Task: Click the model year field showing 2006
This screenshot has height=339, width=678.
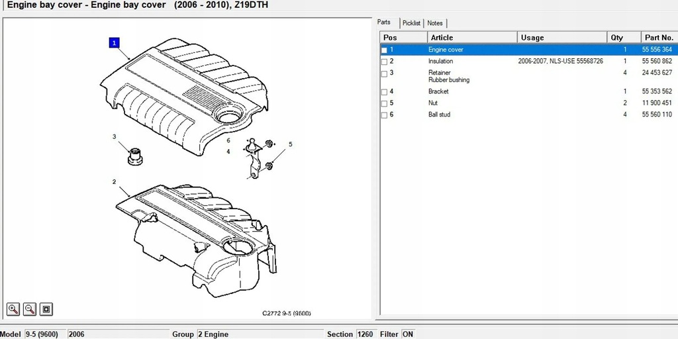Action: tap(118, 334)
